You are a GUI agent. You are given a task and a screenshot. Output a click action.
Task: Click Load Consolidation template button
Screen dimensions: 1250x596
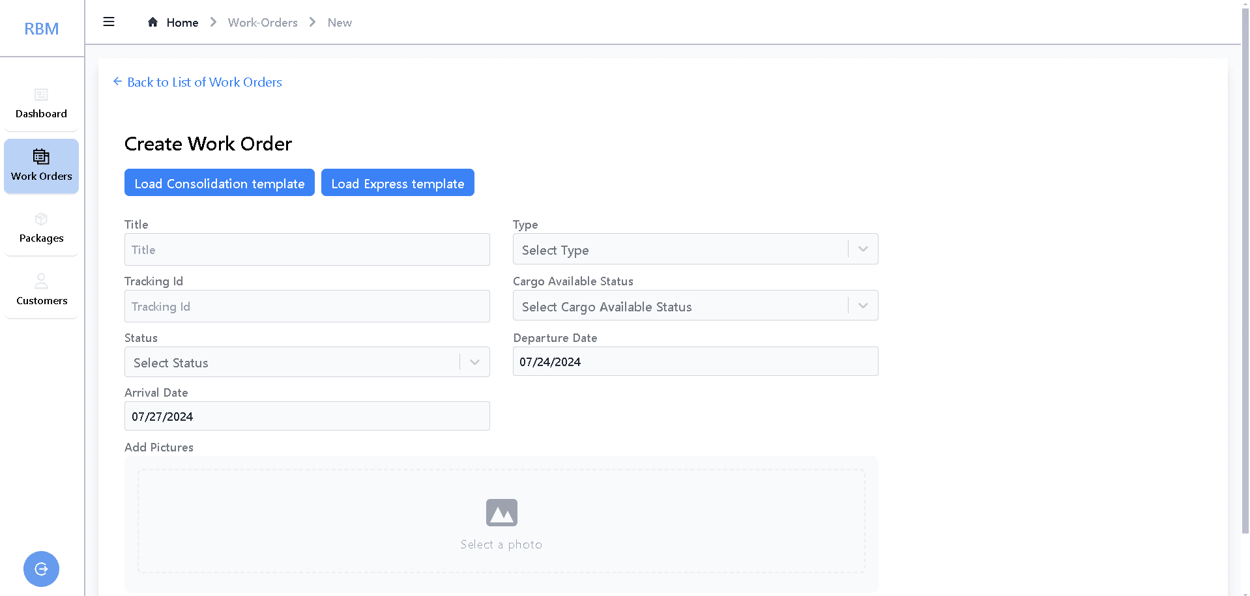(x=220, y=183)
